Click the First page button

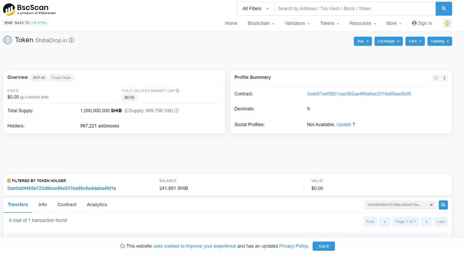pyautogui.click(x=370, y=222)
